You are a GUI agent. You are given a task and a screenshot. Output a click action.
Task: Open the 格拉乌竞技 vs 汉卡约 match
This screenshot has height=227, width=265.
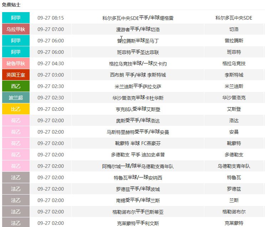click(x=138, y=63)
